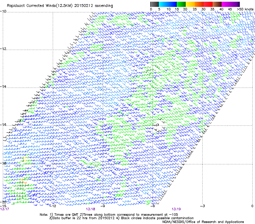Click the '40' legend scale number

click(221, 9)
